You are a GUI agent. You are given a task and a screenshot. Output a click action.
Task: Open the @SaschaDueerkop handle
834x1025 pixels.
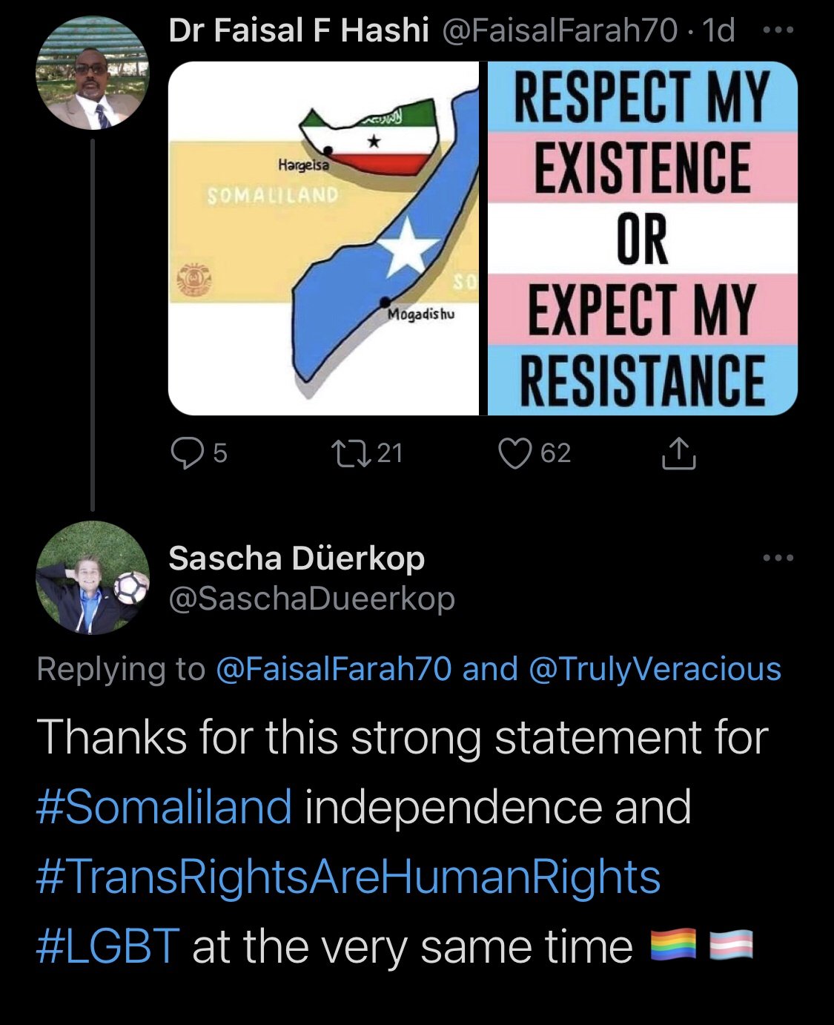pos(311,599)
